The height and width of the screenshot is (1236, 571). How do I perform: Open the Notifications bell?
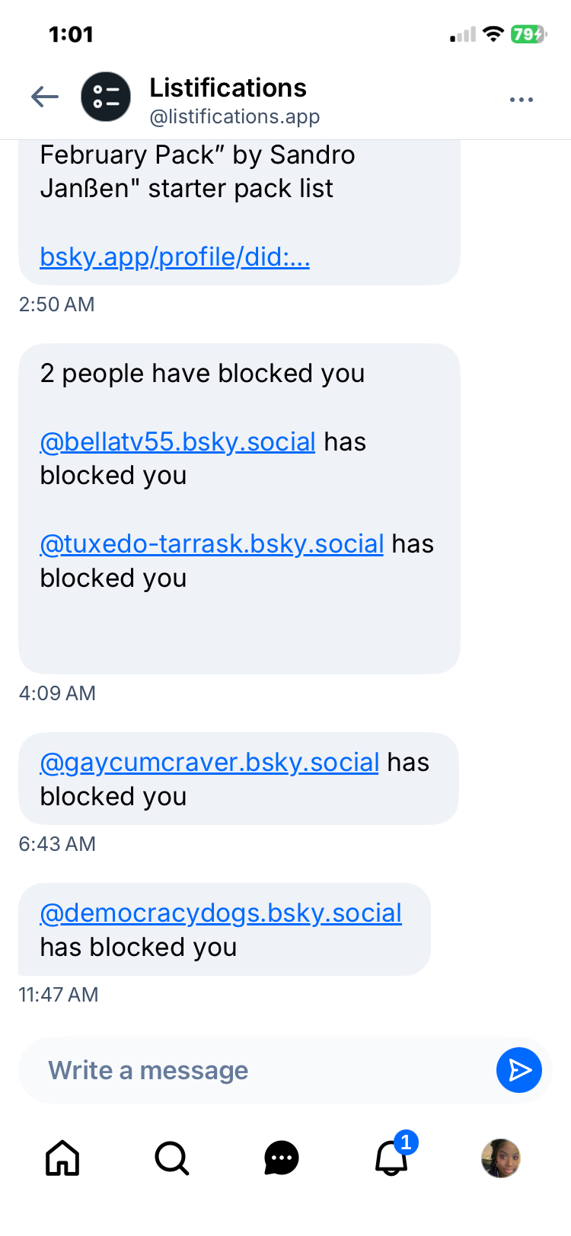click(x=391, y=1158)
